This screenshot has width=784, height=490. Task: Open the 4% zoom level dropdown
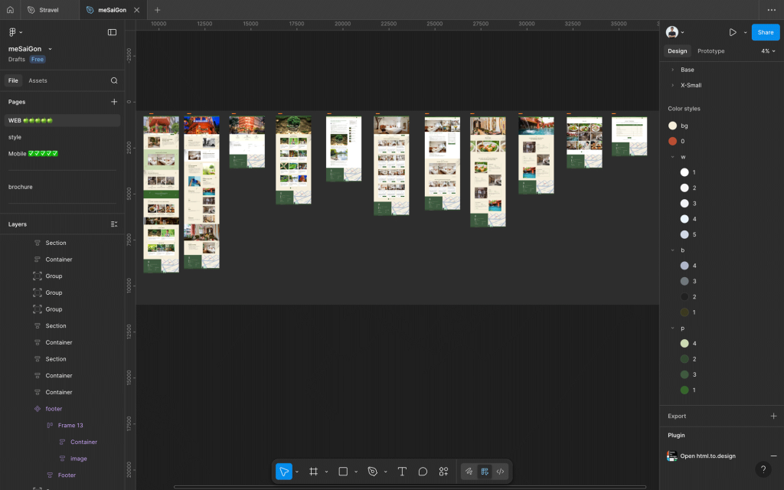coord(767,51)
